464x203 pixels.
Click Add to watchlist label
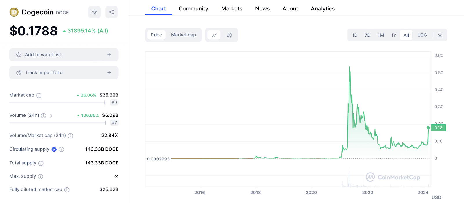43,55
